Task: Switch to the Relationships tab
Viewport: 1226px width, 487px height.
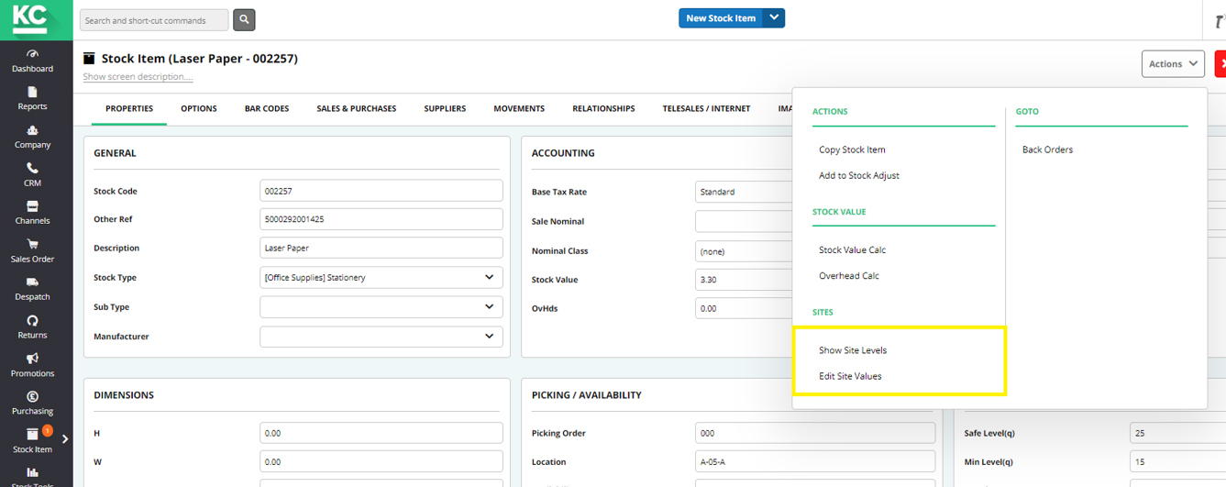Action: click(x=603, y=108)
